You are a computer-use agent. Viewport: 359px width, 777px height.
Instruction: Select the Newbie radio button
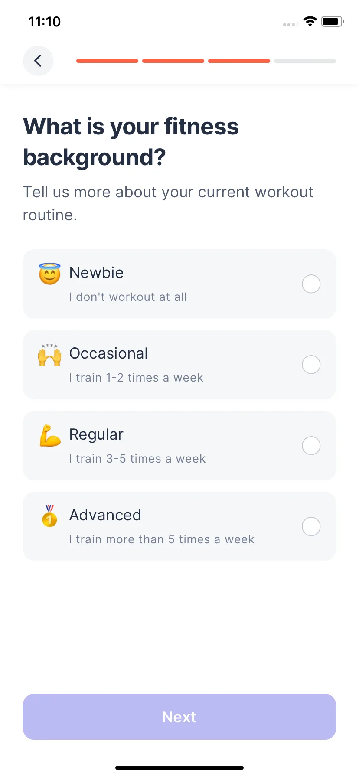(x=311, y=284)
